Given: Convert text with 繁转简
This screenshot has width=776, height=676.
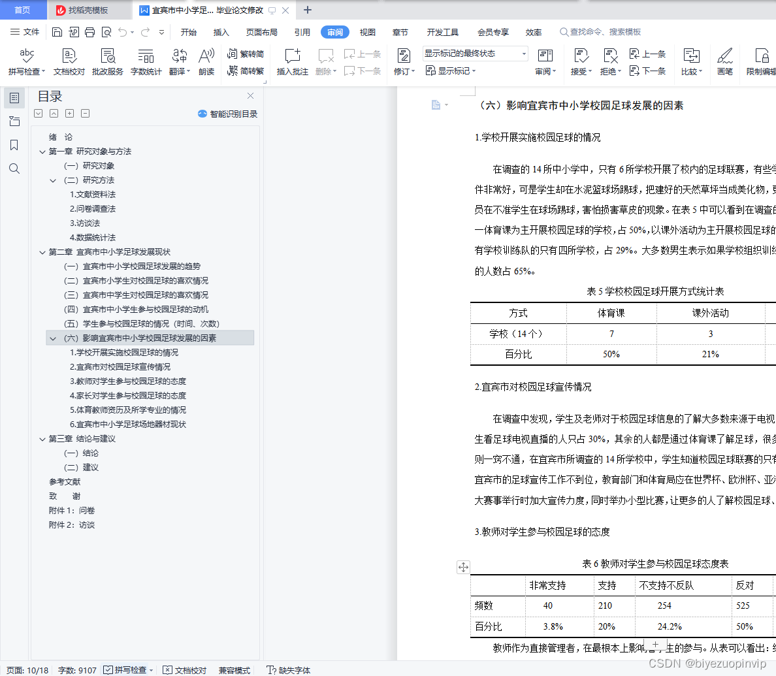Looking at the screenshot, I should 246,54.
